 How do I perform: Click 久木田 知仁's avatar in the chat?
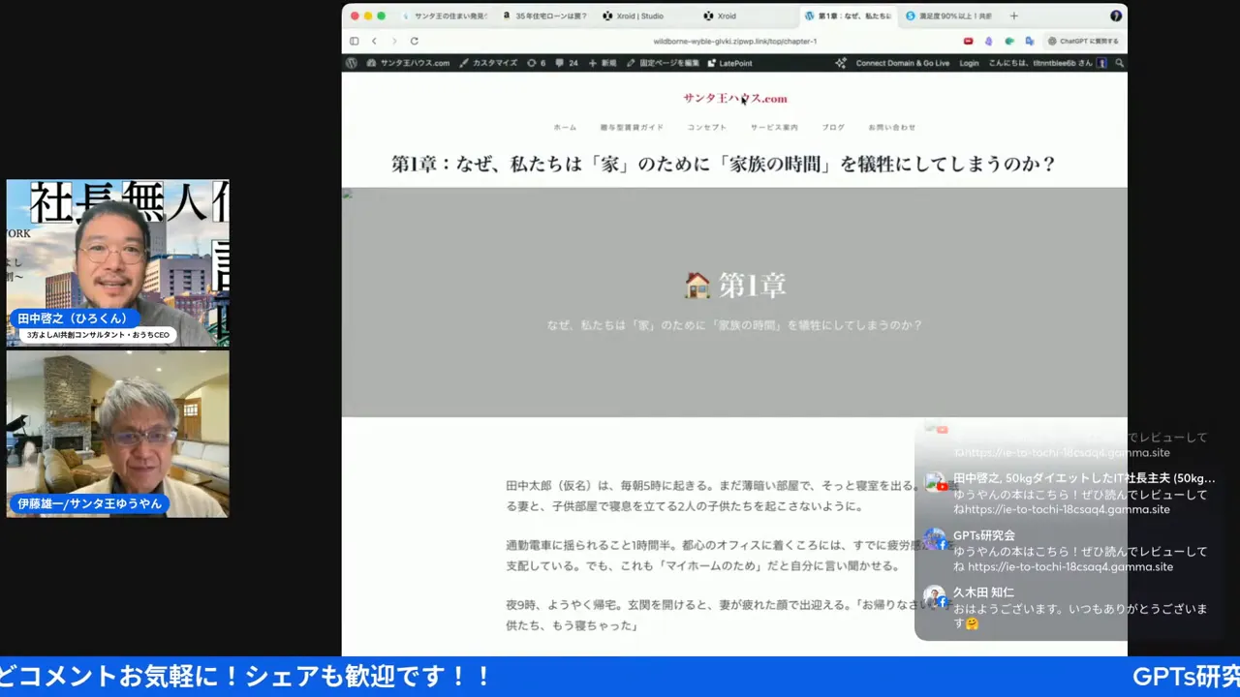(934, 598)
